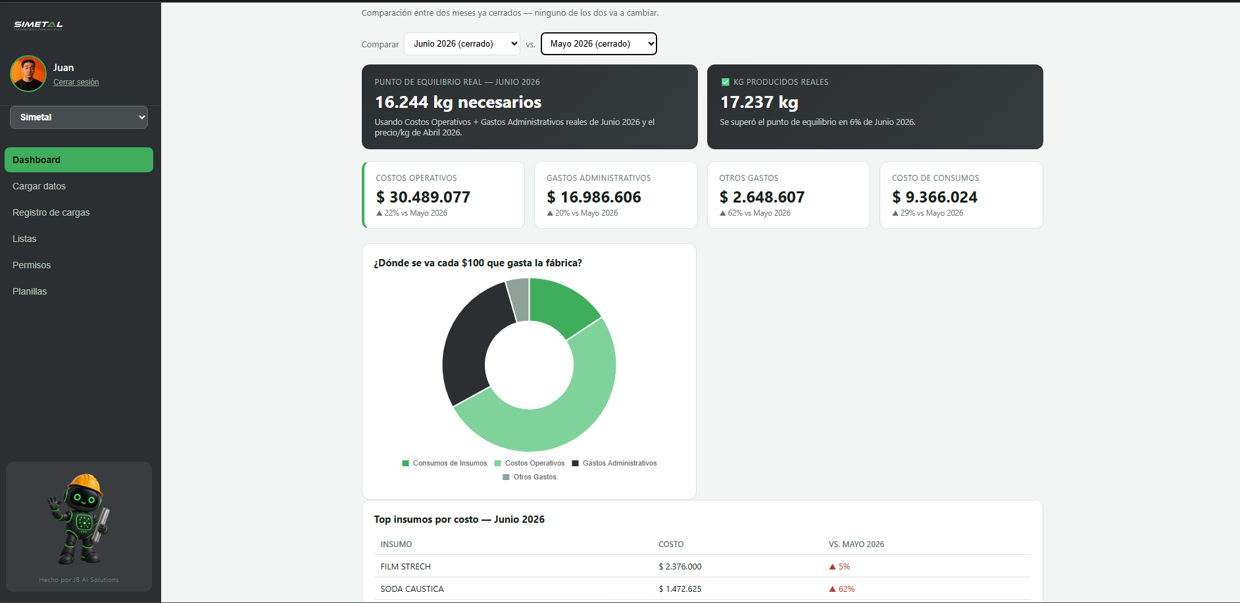Open the Mayo 2026 (cerrado) comparison dropdown
Image resolution: width=1240 pixels, height=603 pixels.
tap(599, 43)
